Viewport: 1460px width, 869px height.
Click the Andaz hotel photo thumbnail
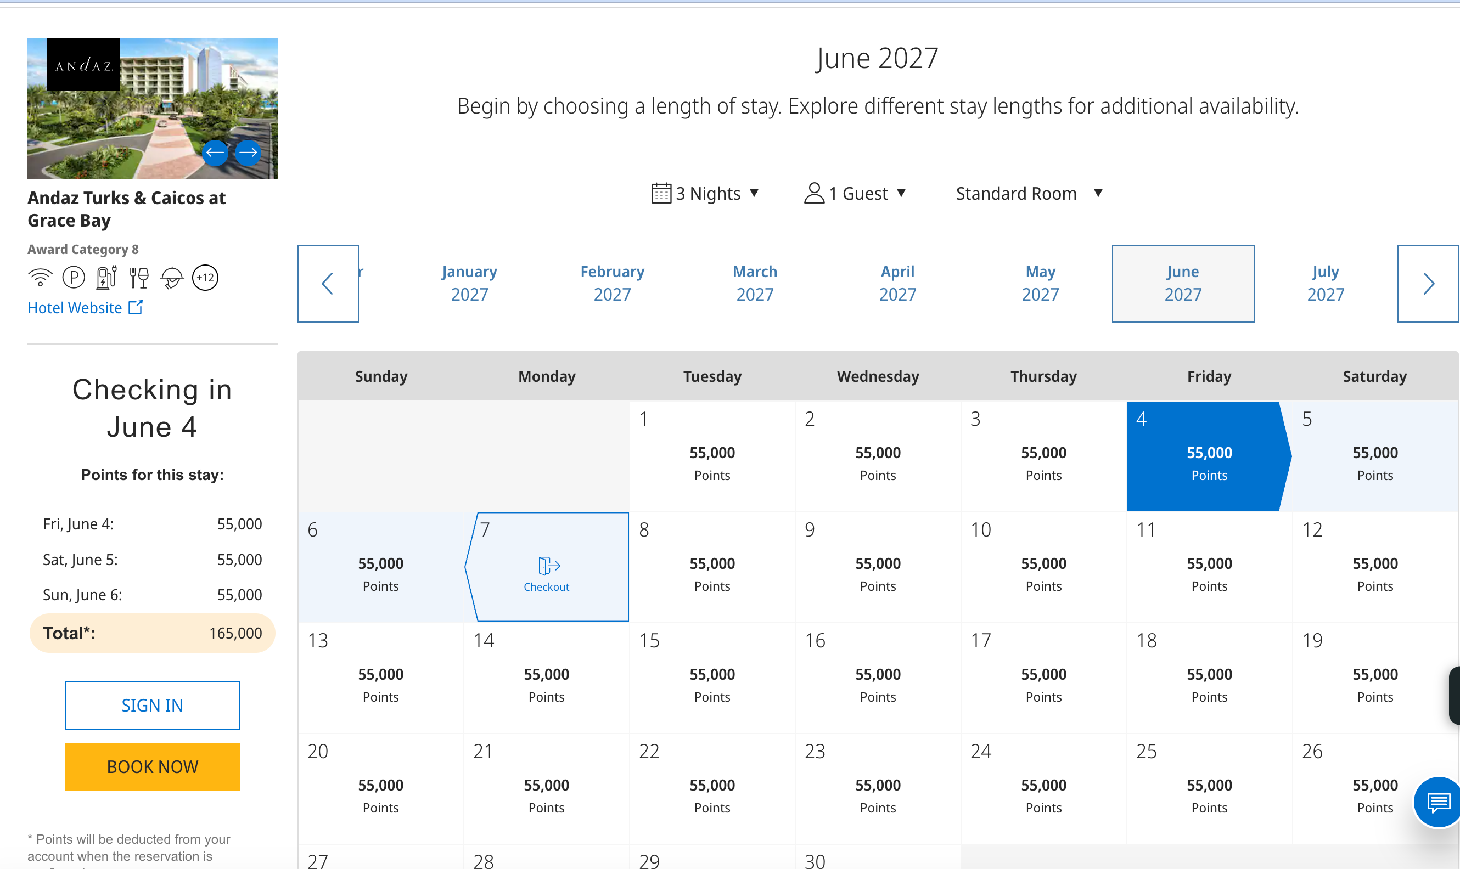153,109
